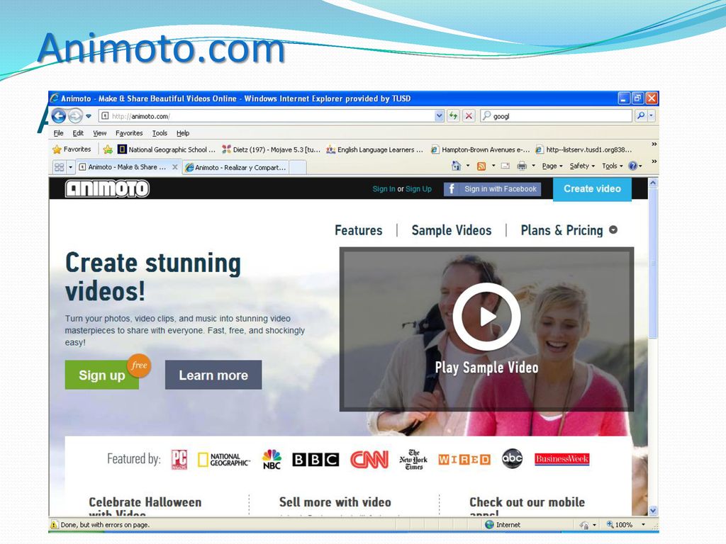726x544 pixels.
Task: Switch to Animoto - Realizar y Compart tab
Action: click(236, 167)
